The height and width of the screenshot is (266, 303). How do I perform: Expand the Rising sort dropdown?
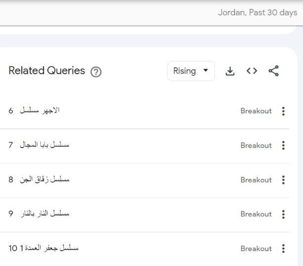191,71
